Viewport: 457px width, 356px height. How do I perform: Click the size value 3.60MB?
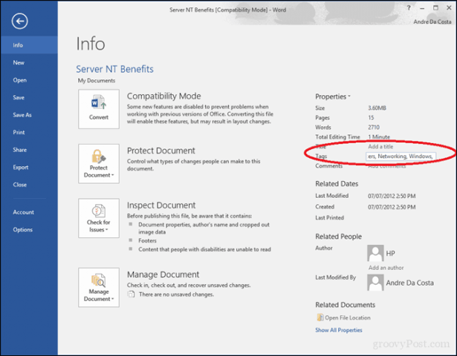coord(377,108)
